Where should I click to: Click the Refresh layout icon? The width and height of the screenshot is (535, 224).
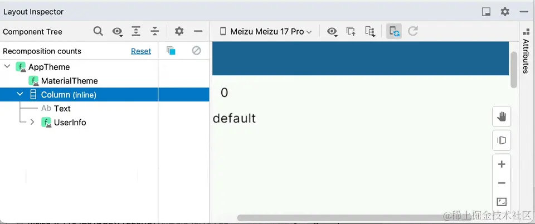[413, 31]
